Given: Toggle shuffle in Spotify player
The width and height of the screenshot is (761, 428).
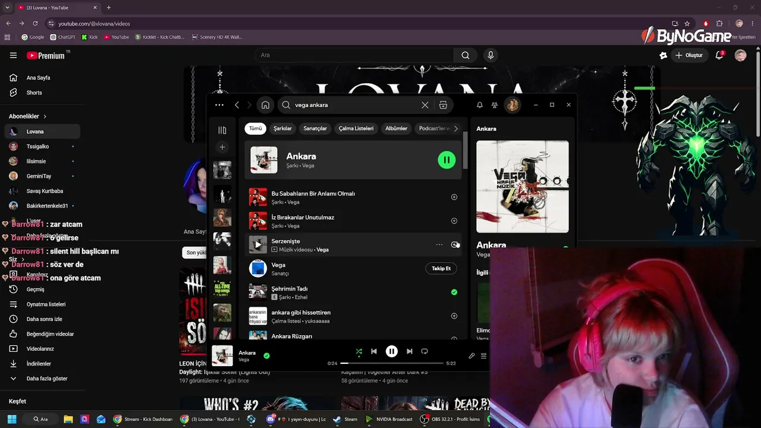Looking at the screenshot, I should point(359,351).
